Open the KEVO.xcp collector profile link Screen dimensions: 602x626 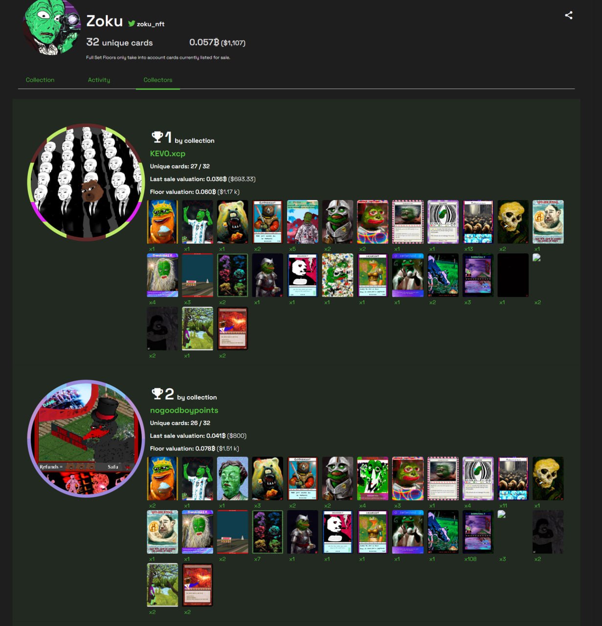pos(168,154)
